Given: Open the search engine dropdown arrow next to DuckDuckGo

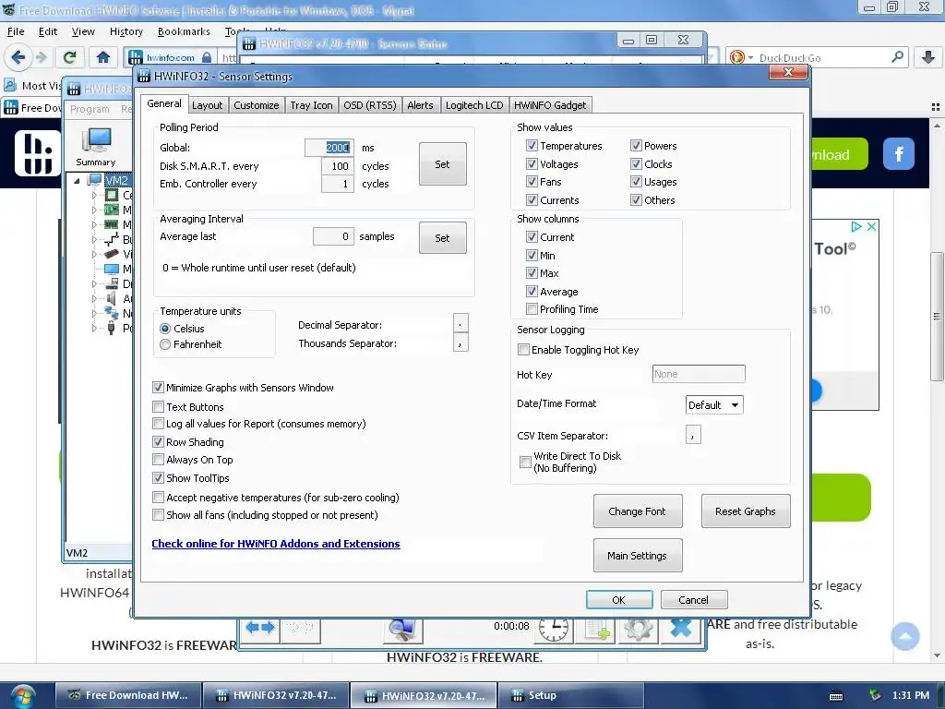Looking at the screenshot, I should coord(750,58).
